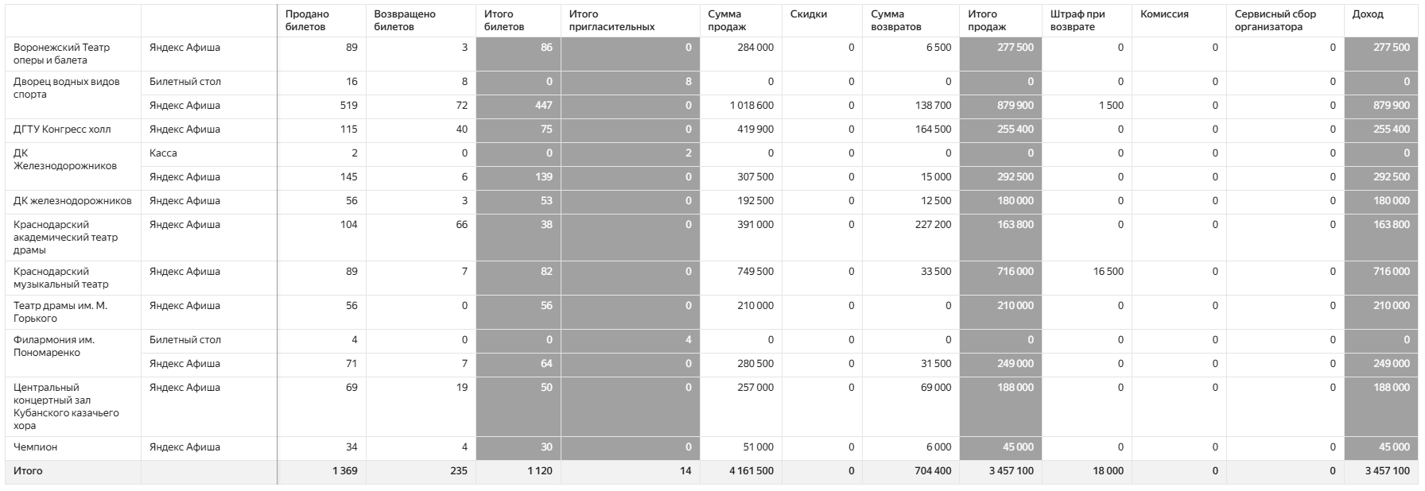
Task: Click the "Продано билетов" column header
Action: tap(307, 20)
